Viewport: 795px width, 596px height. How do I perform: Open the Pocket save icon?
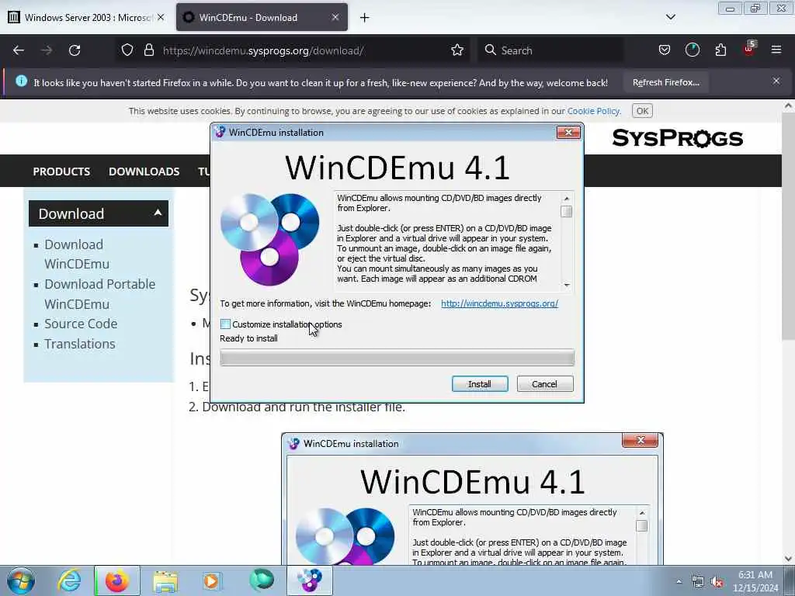(x=665, y=50)
